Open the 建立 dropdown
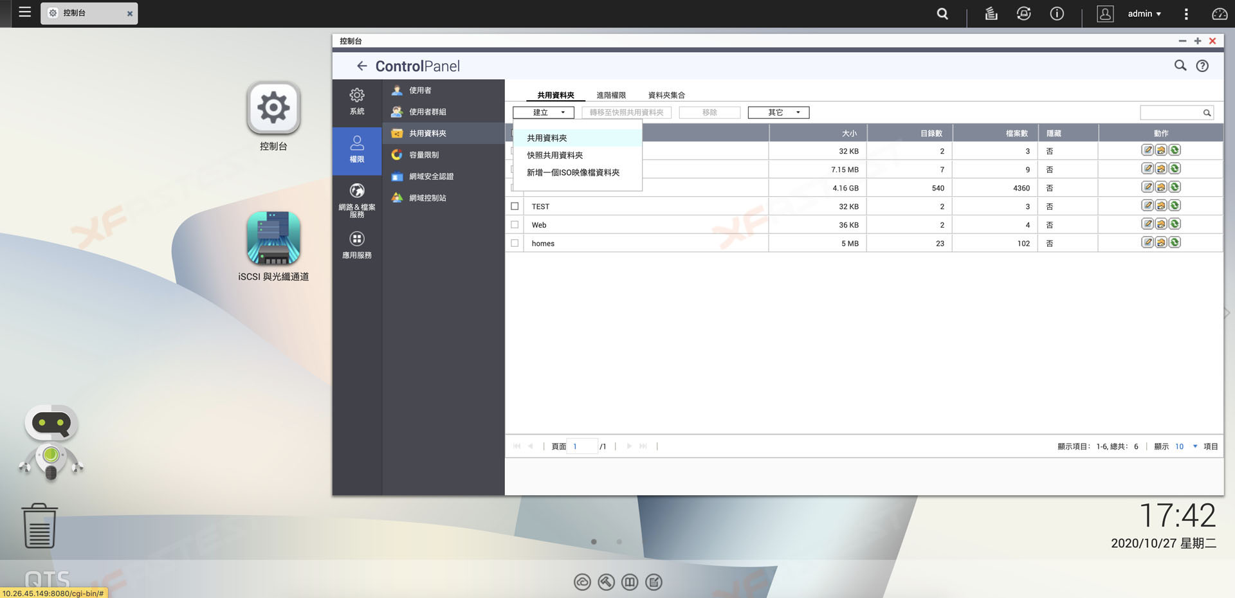The height and width of the screenshot is (598, 1235). pyautogui.click(x=544, y=113)
